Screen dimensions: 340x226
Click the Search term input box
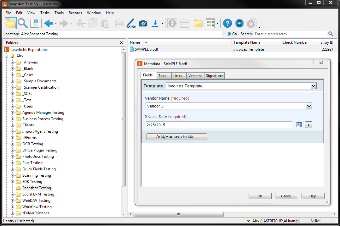(290, 34)
